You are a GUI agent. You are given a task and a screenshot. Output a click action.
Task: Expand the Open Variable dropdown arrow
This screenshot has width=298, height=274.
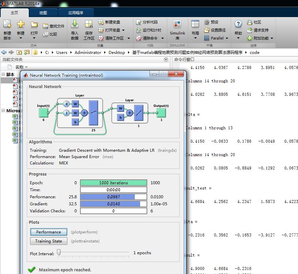pyautogui.click(x=123, y=30)
